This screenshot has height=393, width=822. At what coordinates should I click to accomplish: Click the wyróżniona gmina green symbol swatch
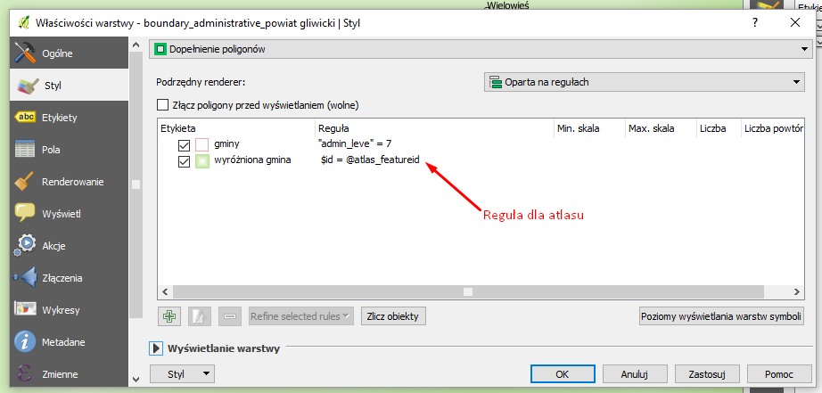click(x=202, y=161)
